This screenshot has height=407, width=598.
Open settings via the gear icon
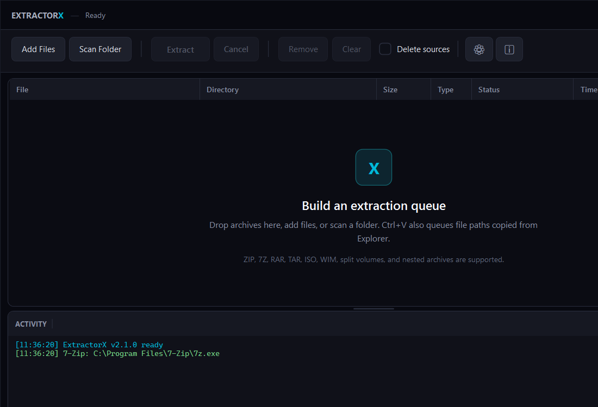pos(479,49)
